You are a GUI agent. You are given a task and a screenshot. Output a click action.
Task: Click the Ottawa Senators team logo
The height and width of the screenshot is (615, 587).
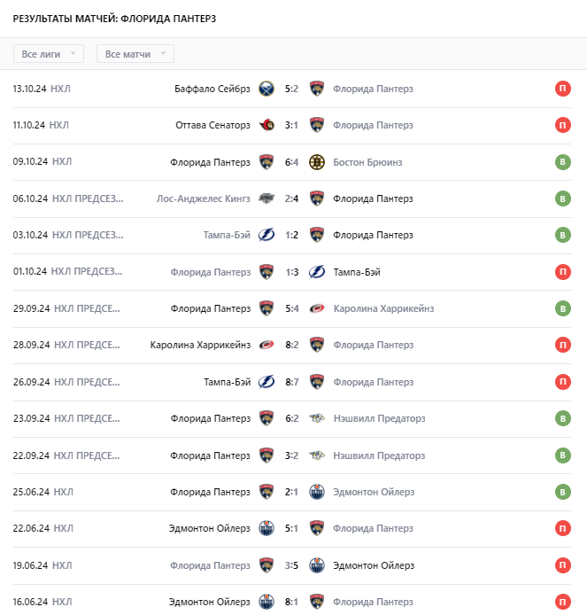coord(266,125)
